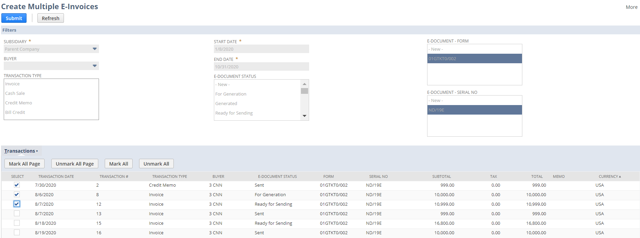
Task: Expand the Subsidiary dropdown arrow
Action: 95,49
